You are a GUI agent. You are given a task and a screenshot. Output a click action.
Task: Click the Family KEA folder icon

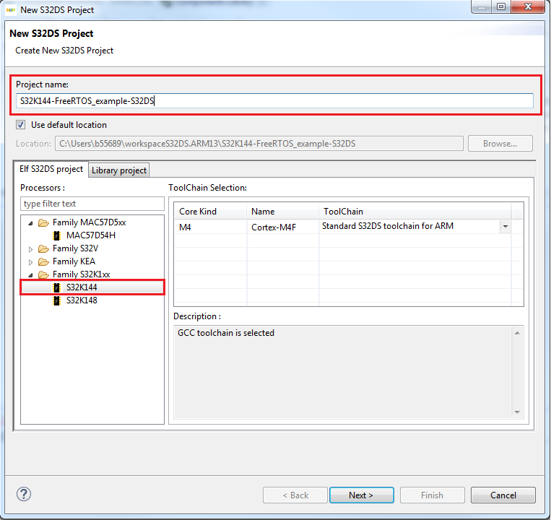point(43,261)
